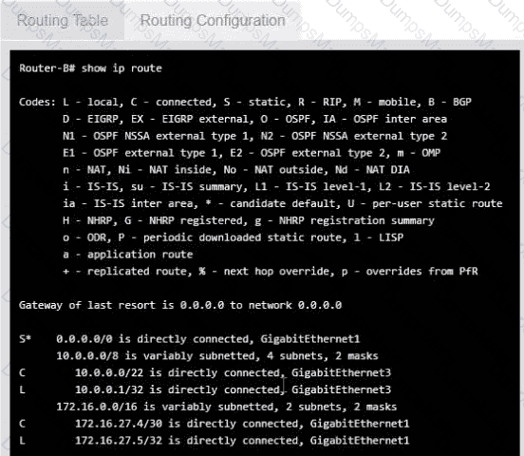Click the 'Router-B# show ip route' command line
The image size is (524, 456).
[x=90, y=68]
